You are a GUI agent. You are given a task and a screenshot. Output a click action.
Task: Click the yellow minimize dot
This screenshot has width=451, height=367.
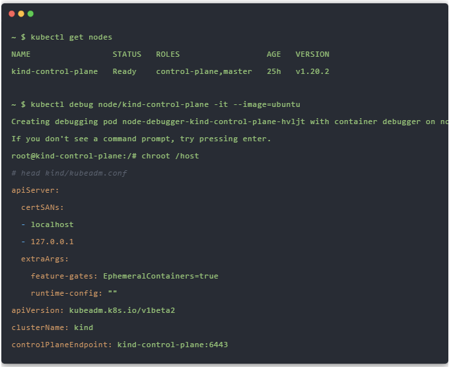pos(21,14)
